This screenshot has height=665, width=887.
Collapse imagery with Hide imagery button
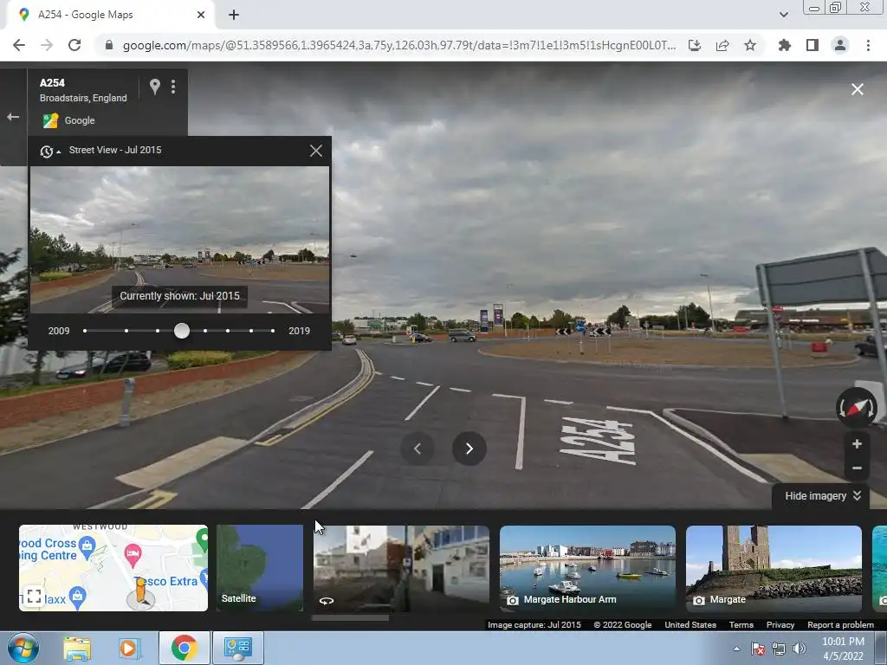pos(823,496)
